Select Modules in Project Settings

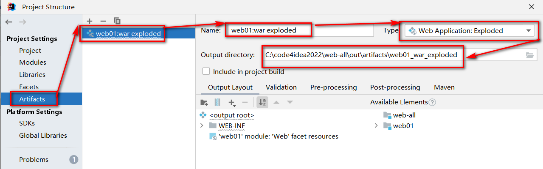click(x=33, y=63)
